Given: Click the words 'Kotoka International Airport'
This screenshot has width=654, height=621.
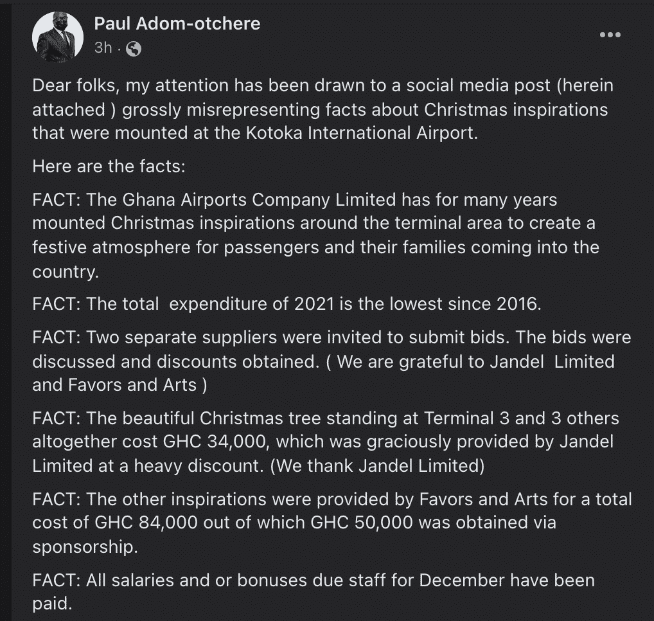Looking at the screenshot, I should [361, 133].
